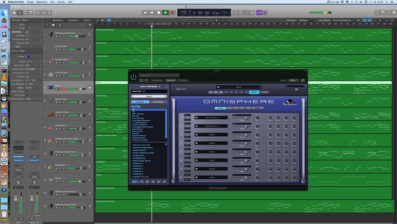The image size is (397, 224).
Task: Adjust Choir track volume slider
Action: tap(77, 89)
